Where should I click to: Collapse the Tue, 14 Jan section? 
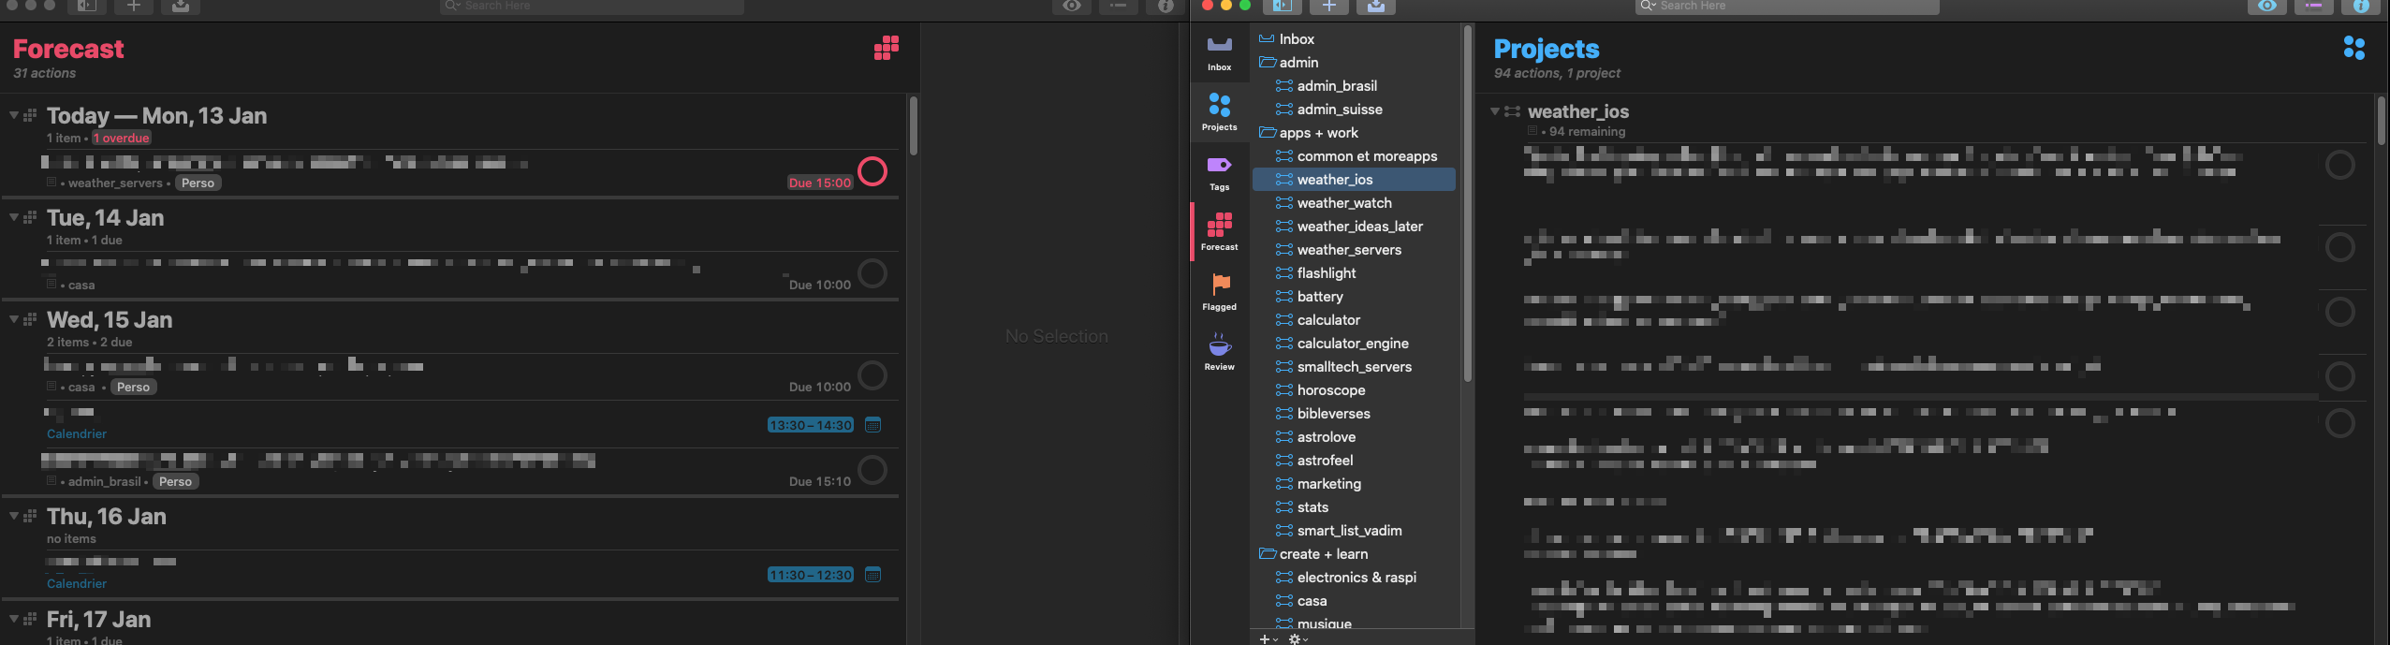tap(14, 217)
